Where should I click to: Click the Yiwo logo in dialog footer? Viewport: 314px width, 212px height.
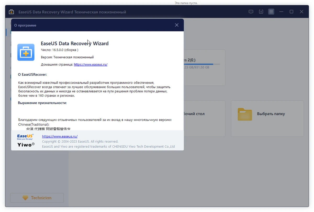pyautogui.click(x=26, y=144)
